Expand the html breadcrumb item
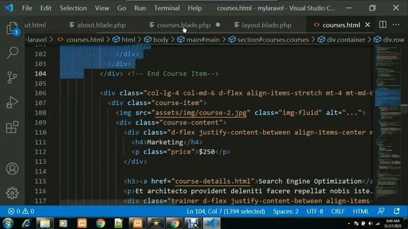Viewport: 408px width, 229px height. pos(129,39)
